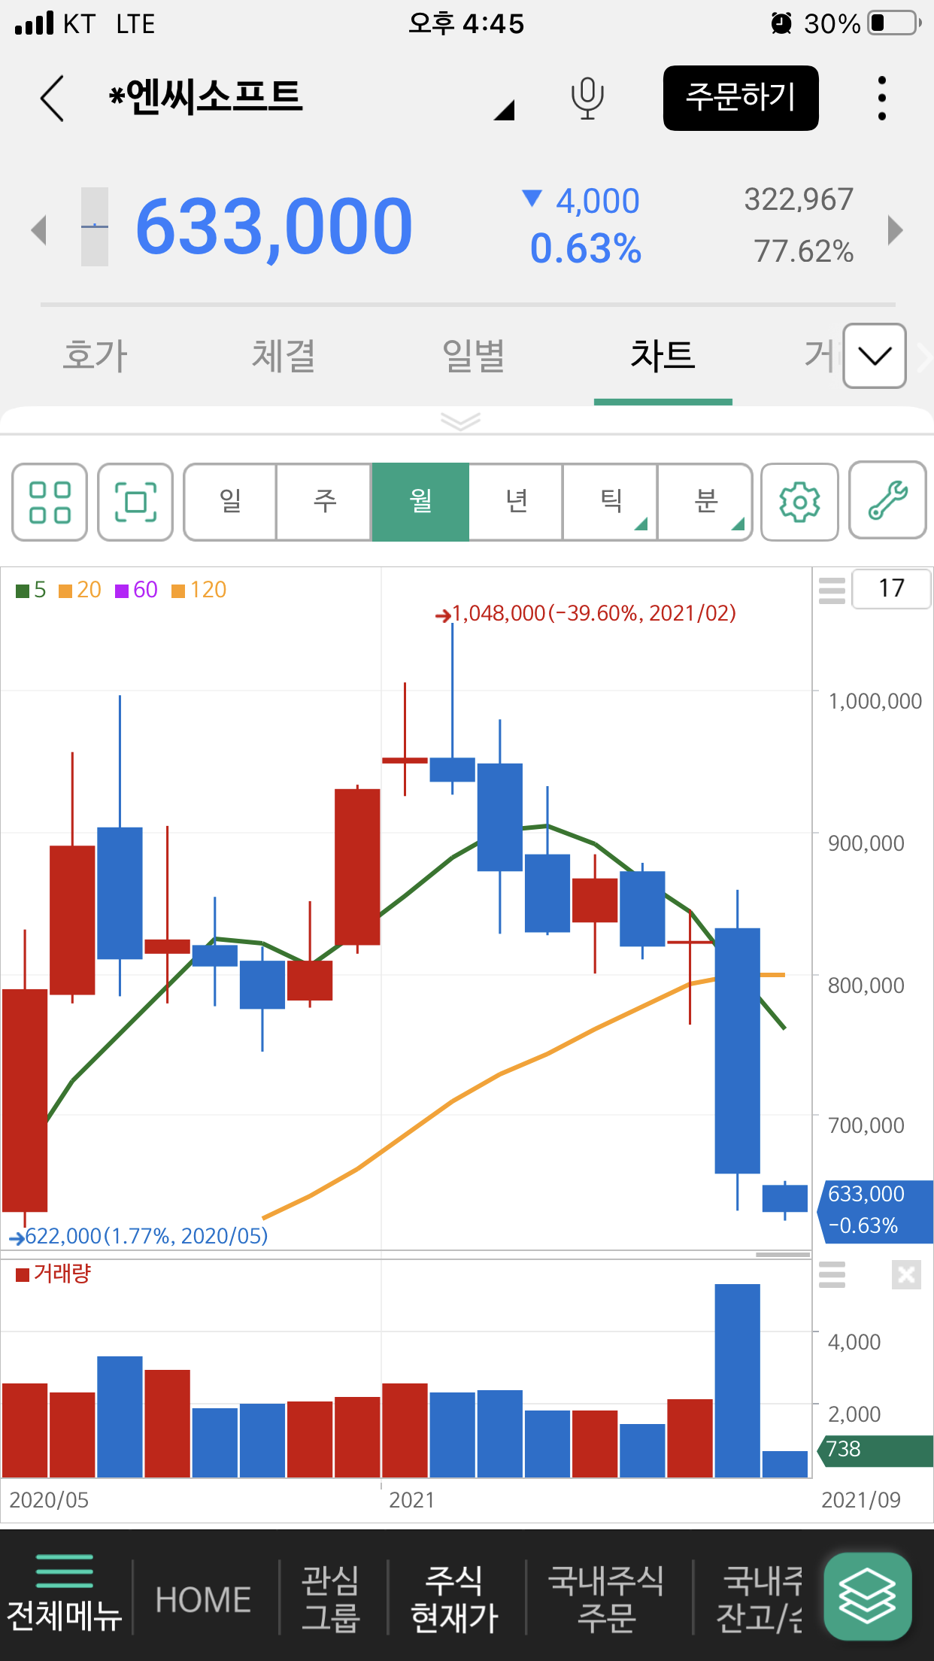
Task: Switch chart period to 일 (daily)
Action: coord(230,502)
